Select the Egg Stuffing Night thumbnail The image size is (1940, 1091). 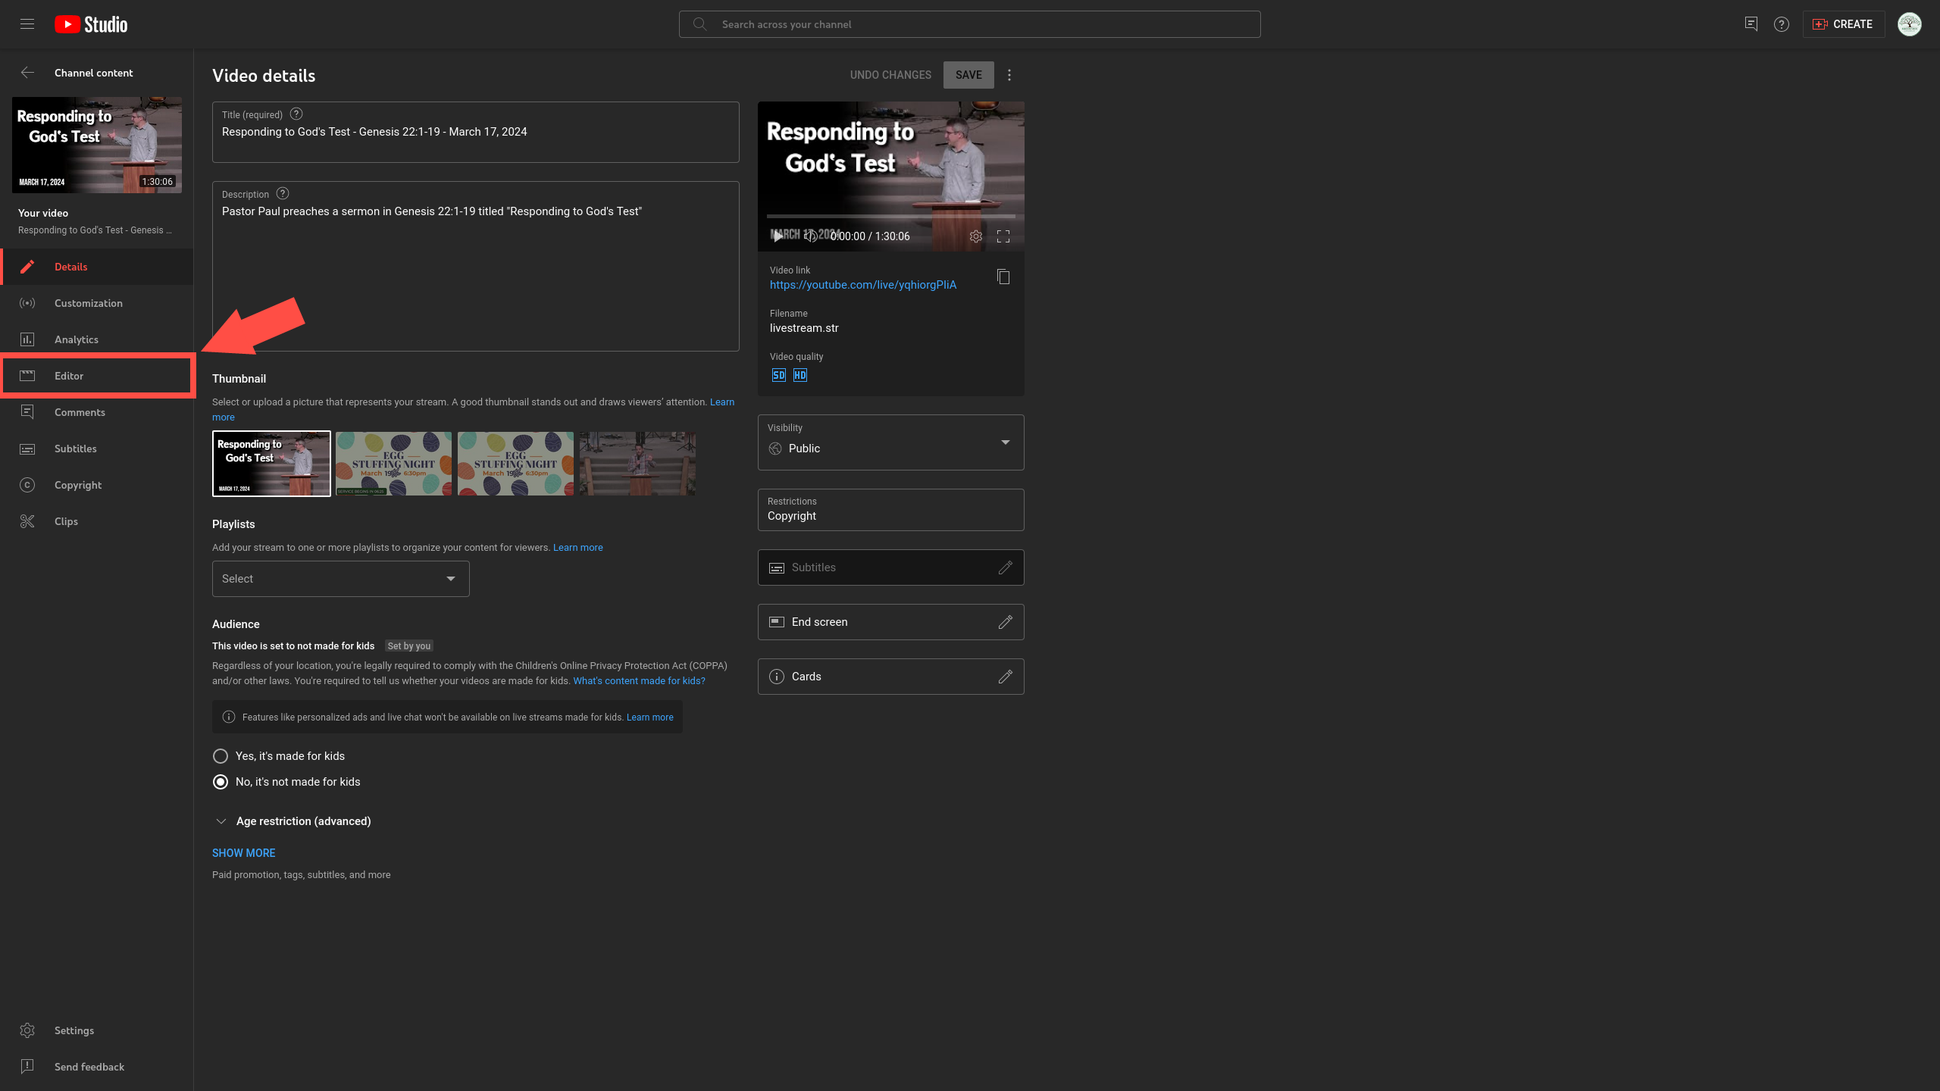393,463
